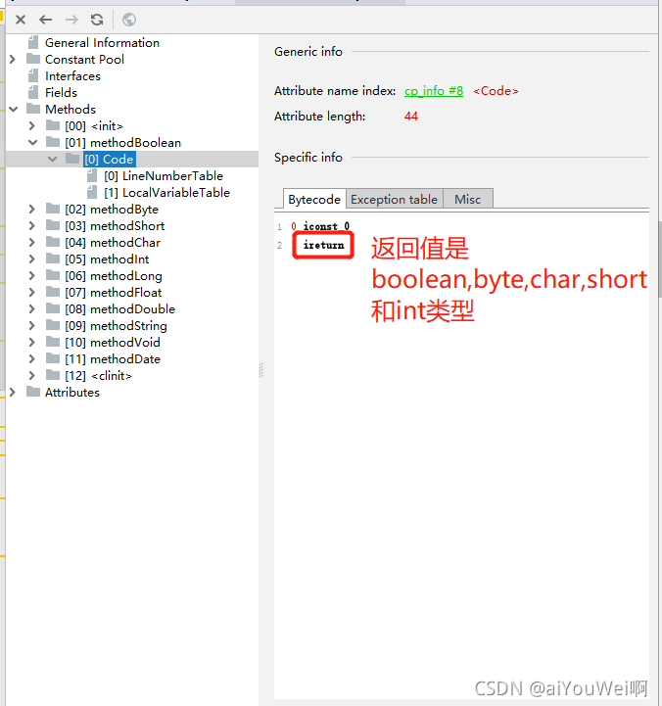Click the Fields file icon
Screen dimensions: 662x706
[x=33, y=92]
